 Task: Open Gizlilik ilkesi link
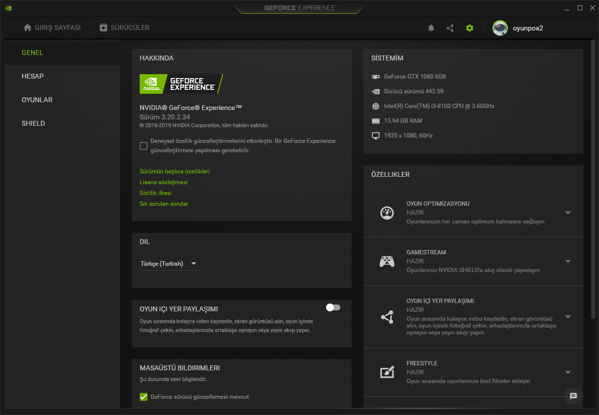point(155,193)
